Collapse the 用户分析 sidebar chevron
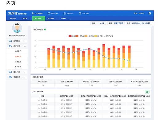This screenshot has height=120, width=160. point(25,46)
